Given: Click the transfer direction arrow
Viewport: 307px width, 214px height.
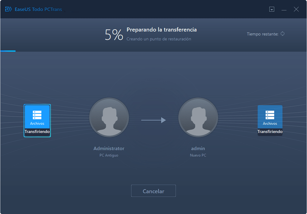Looking at the screenshot, I should tap(153, 120).
